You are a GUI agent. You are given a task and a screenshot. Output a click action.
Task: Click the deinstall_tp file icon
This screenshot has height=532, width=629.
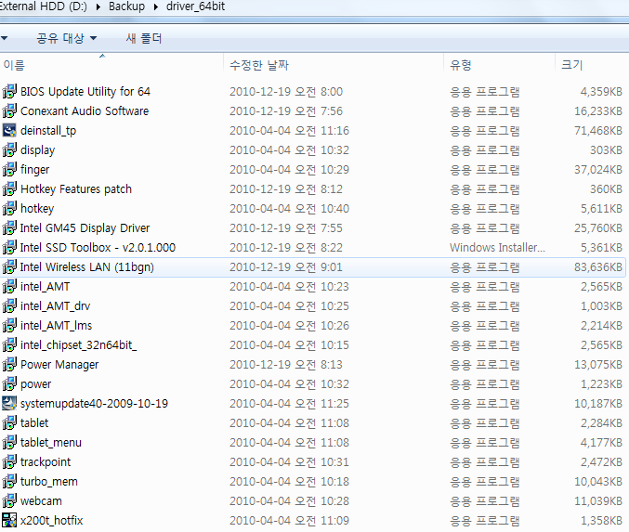(9, 130)
